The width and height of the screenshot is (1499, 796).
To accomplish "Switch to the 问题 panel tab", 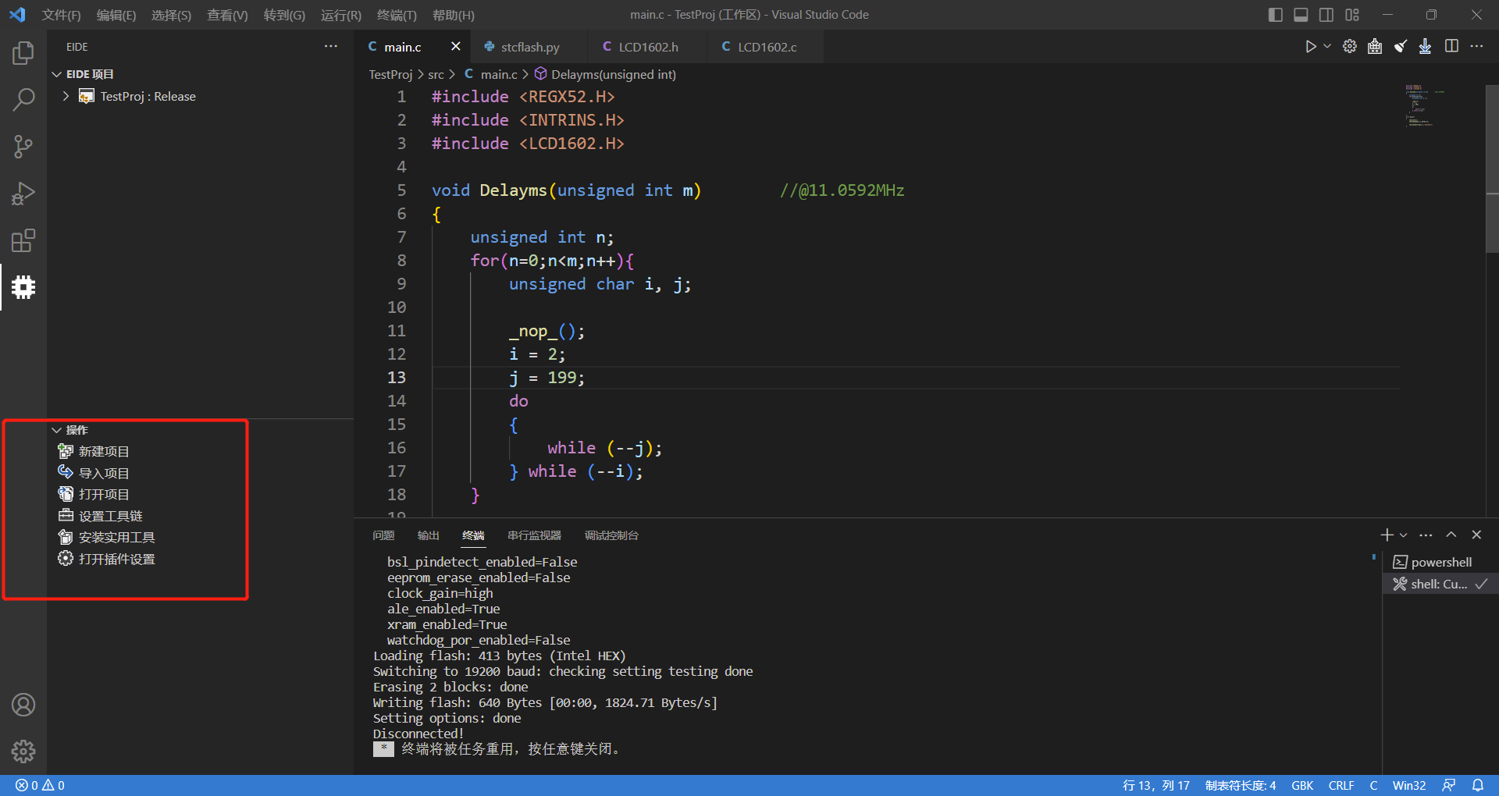I will (x=383, y=535).
